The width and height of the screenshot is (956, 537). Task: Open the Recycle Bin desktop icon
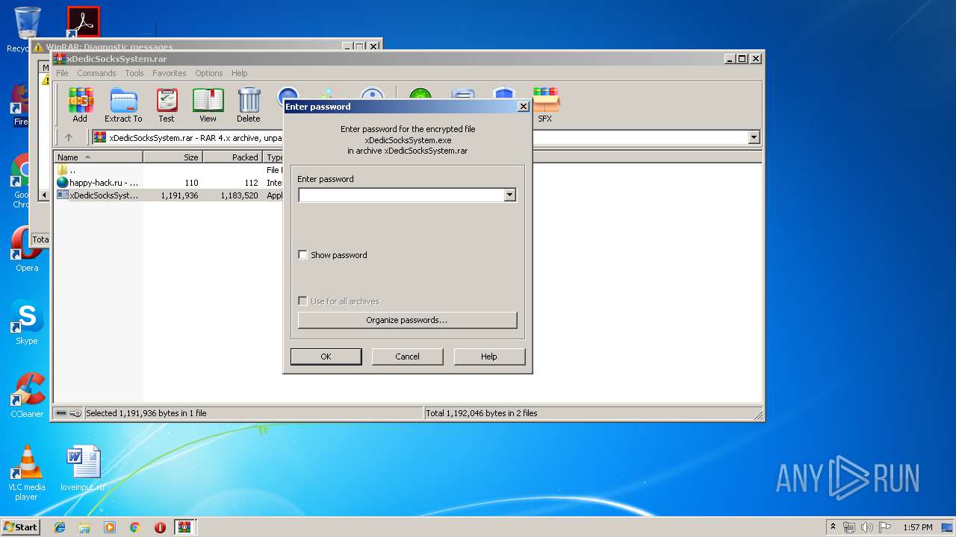pos(27,28)
